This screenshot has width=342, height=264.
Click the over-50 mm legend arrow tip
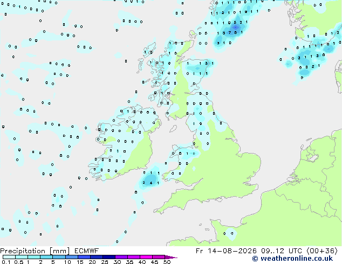pos(171,257)
